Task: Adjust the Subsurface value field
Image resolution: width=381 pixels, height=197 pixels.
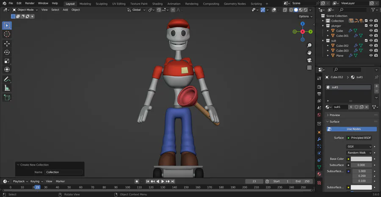Action: coord(361,165)
